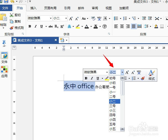
Task: Switch to the 审阅 ribbon tab
Action: (x=95, y=8)
